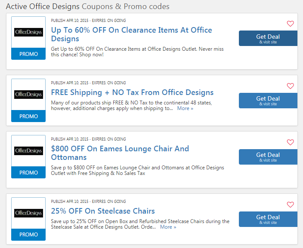303x248 pixels.
Task: Click Get Deal for 25% OFF Steelcase Chairs
Action: pyautogui.click(x=268, y=219)
